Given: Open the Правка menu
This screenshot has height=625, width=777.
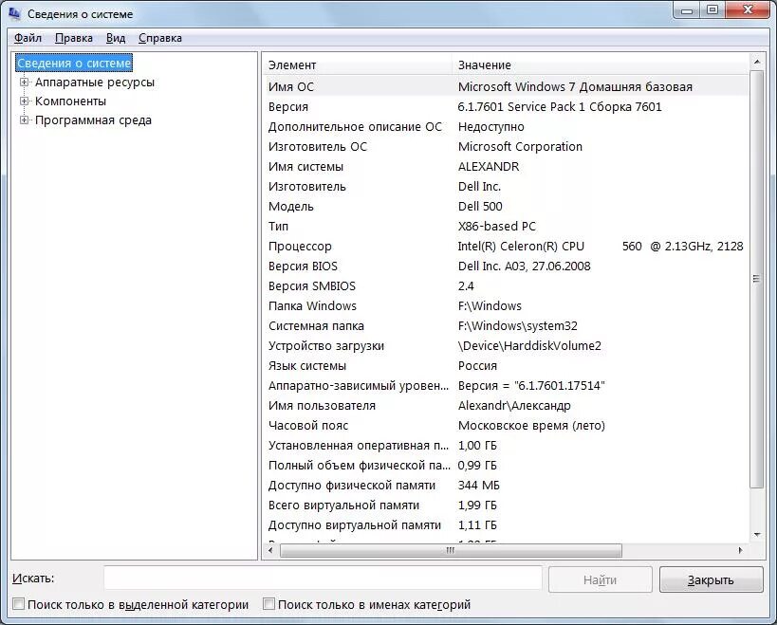Looking at the screenshot, I should click(74, 38).
